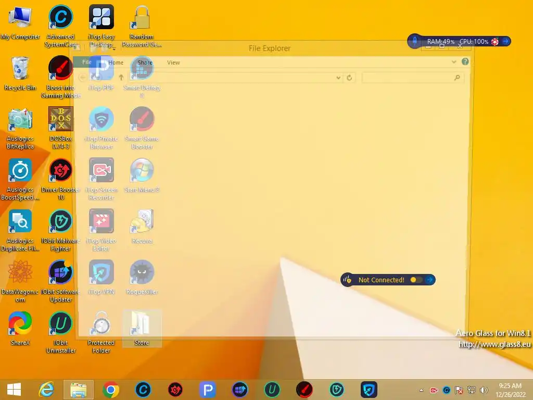
Task: Open File Explorer help button
Action: click(465, 61)
